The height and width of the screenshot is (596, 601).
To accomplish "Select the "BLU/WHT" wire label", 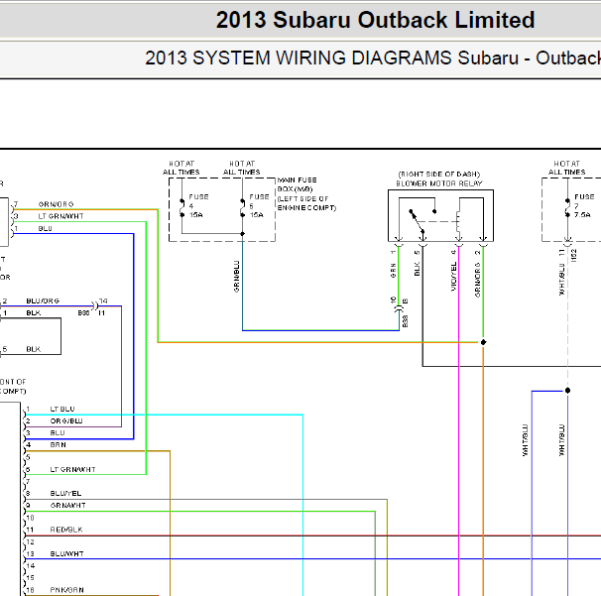I will (66, 553).
